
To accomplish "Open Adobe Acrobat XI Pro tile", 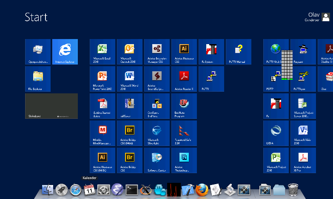I will 303,160.
